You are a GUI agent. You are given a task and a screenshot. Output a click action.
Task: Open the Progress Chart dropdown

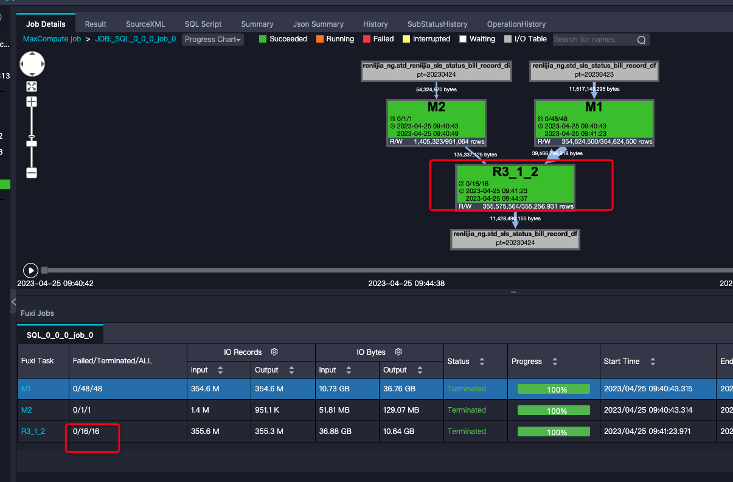coord(213,40)
